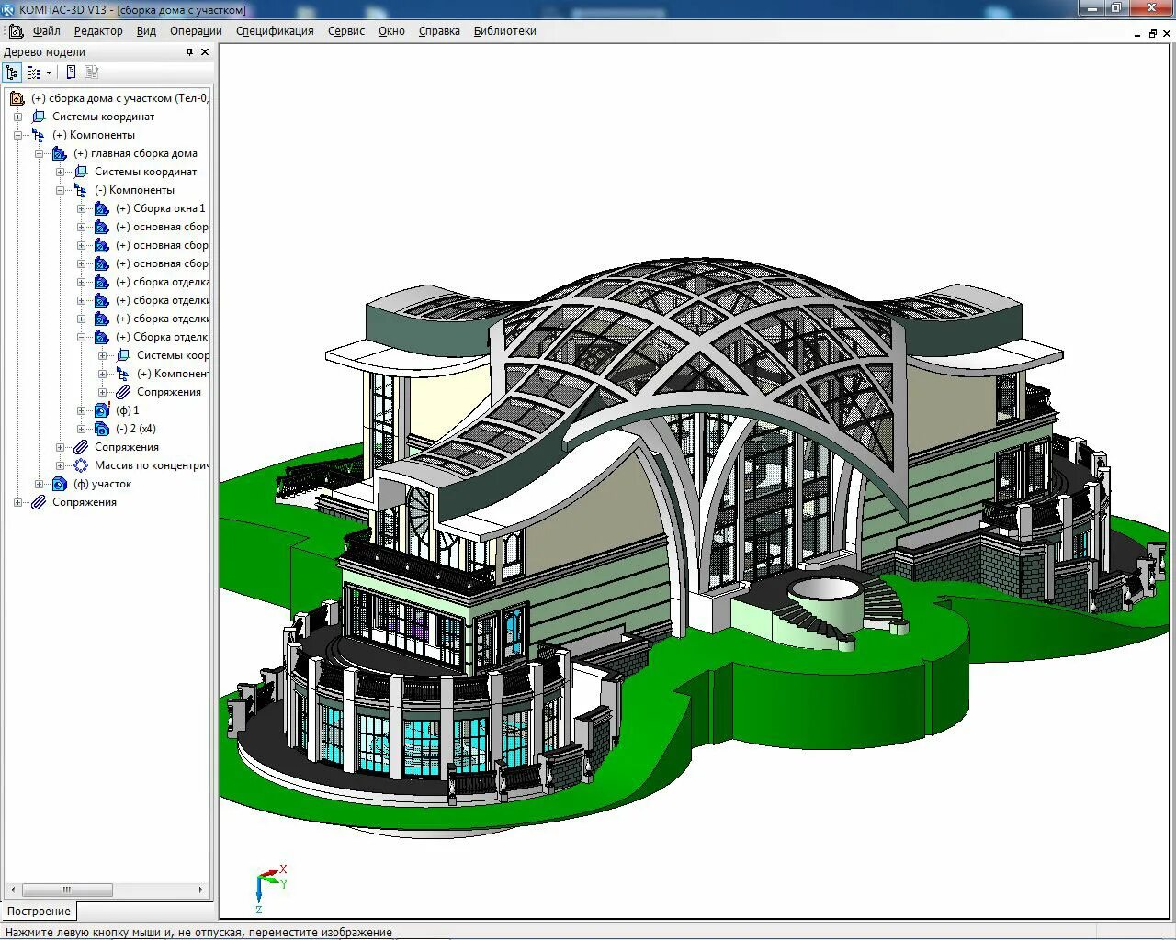Click the part icon of '(ф) участок'
The height and width of the screenshot is (940, 1176).
60,484
